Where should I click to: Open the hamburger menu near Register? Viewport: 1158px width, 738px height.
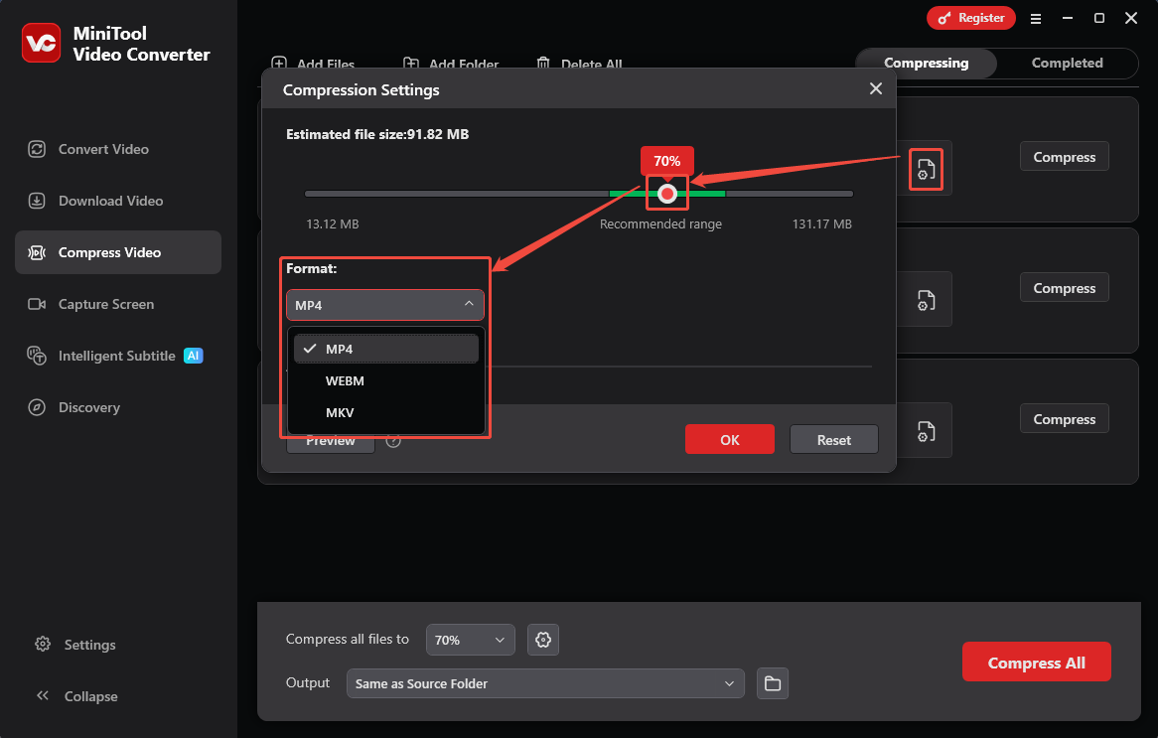pos(1036,18)
